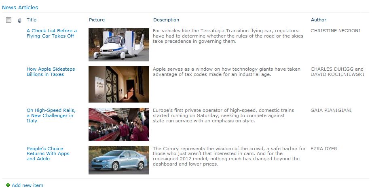
Task: Sort by the Description column header
Action: 166,20
